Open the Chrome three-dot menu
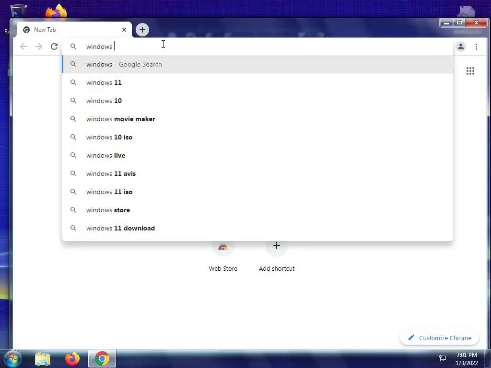The image size is (491, 368). point(476,46)
